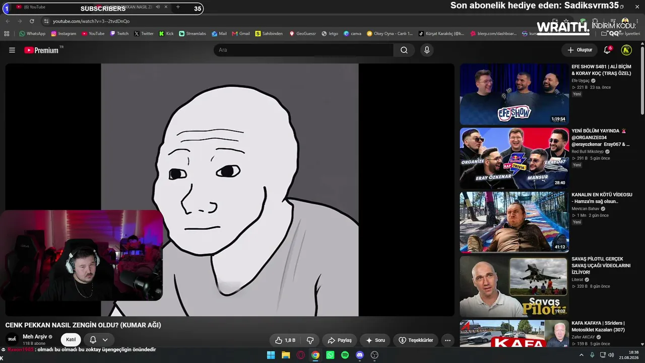Screen dimensions: 645x363
Task: Open the Twitter bookmark
Action: point(144,34)
